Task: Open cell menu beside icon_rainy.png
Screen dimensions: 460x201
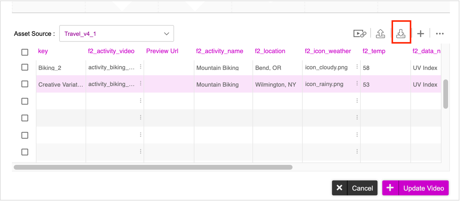Action: [357, 83]
